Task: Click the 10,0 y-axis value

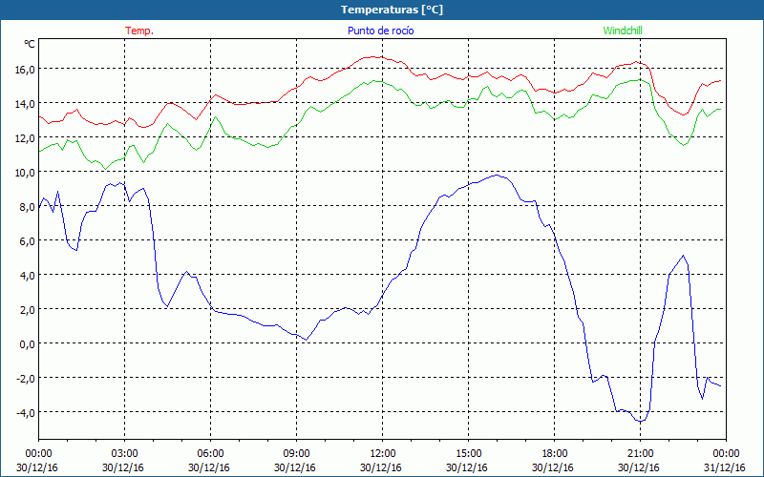Action: tap(25, 172)
